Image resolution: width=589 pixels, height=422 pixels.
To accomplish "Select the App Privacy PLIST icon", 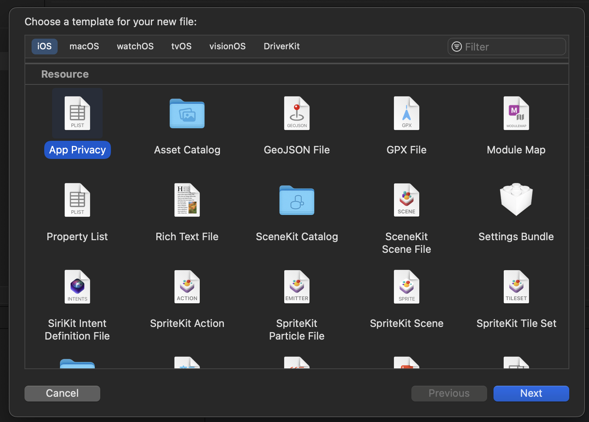I will (77, 114).
